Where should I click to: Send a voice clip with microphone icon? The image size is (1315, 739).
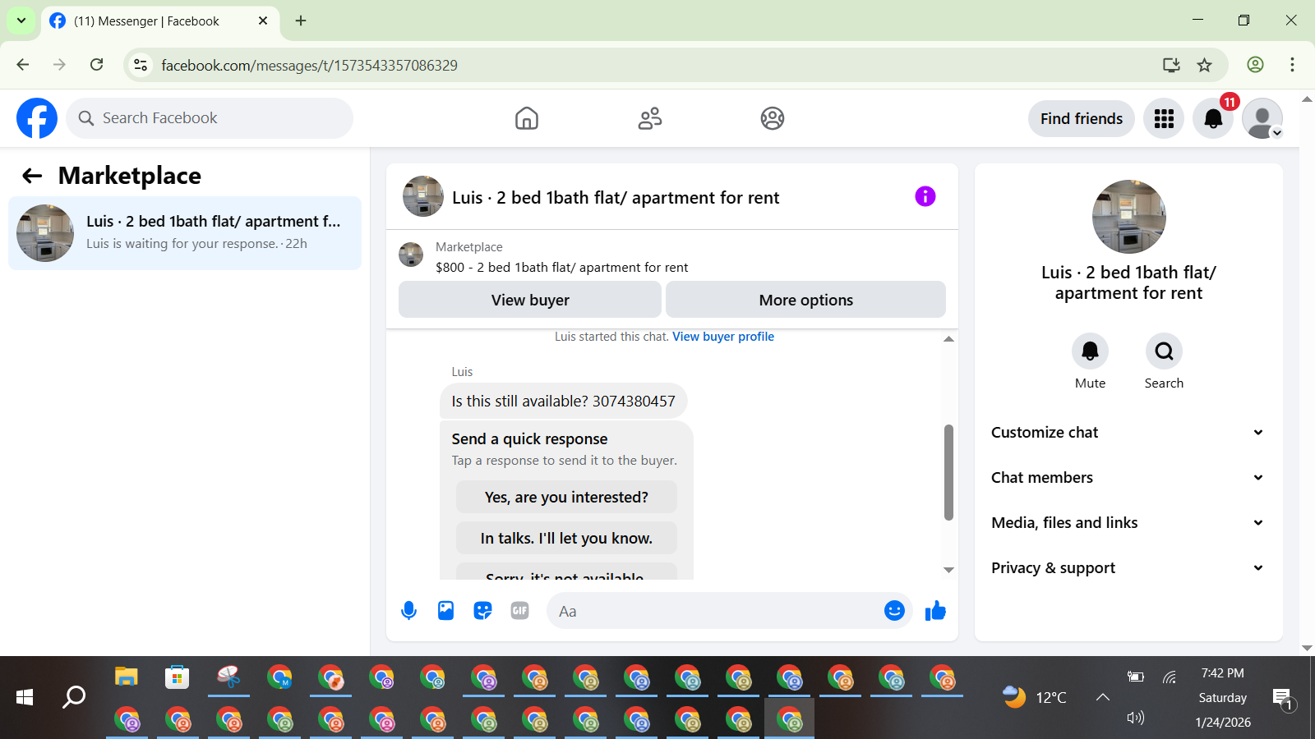tap(408, 611)
